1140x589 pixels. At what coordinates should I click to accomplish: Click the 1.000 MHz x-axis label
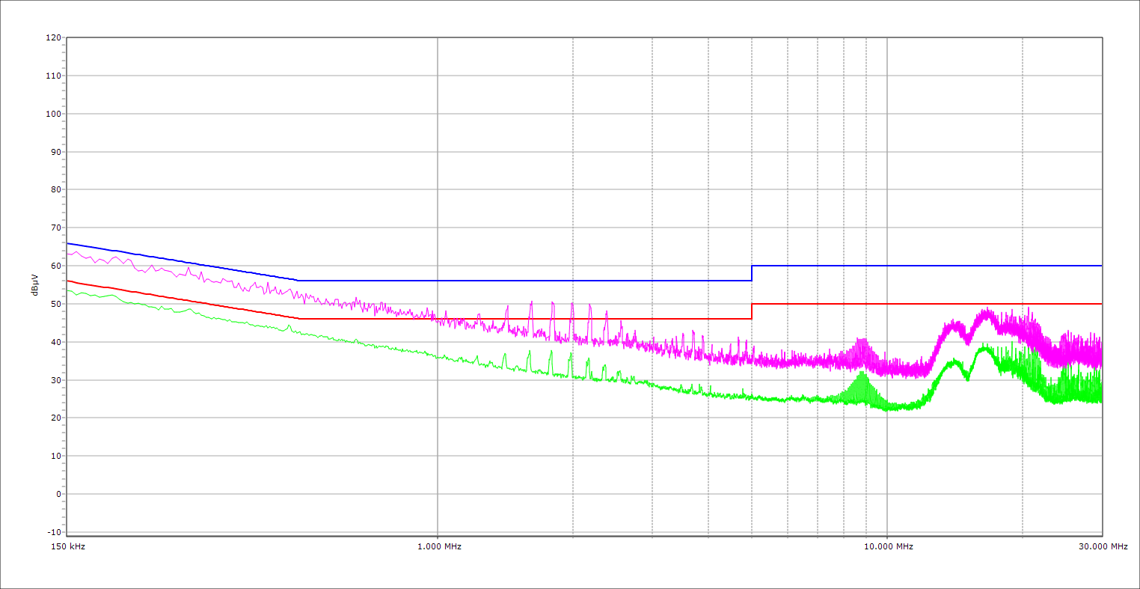click(x=438, y=546)
